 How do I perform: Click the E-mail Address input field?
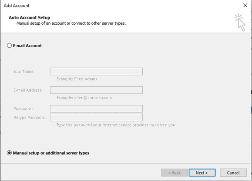(96, 90)
